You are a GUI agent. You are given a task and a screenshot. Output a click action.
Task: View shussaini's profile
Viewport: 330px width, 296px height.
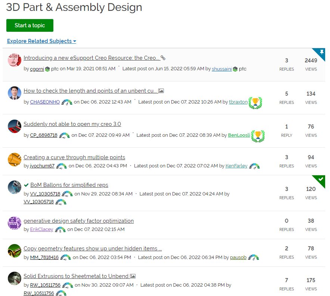[222, 69]
